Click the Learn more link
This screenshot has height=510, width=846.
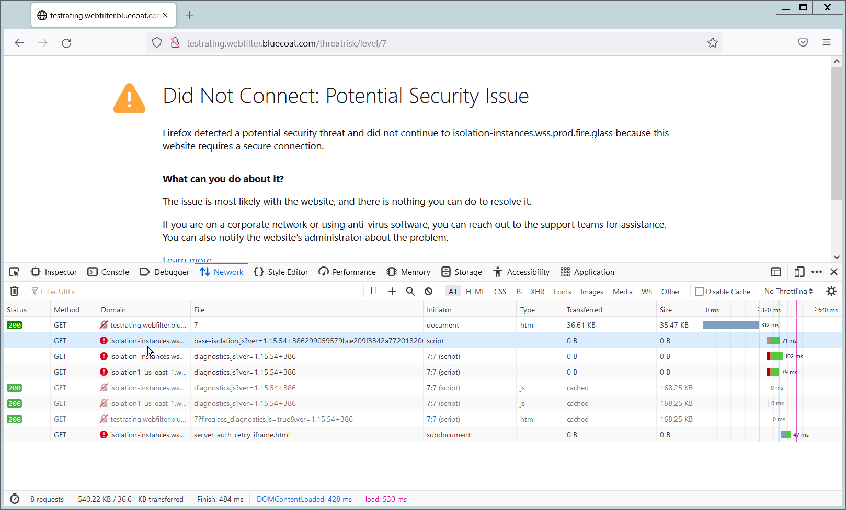(187, 260)
